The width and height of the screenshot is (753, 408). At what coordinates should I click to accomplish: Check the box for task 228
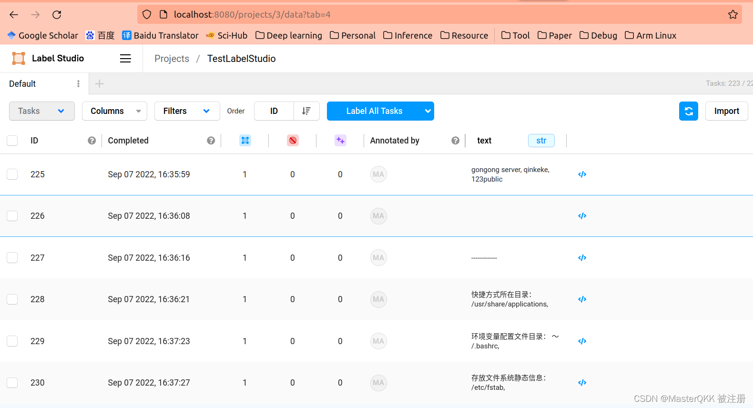pos(12,299)
